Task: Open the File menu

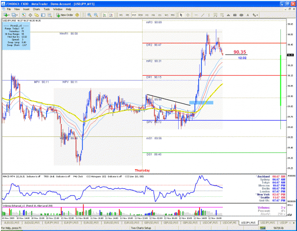Action: pos(9,9)
